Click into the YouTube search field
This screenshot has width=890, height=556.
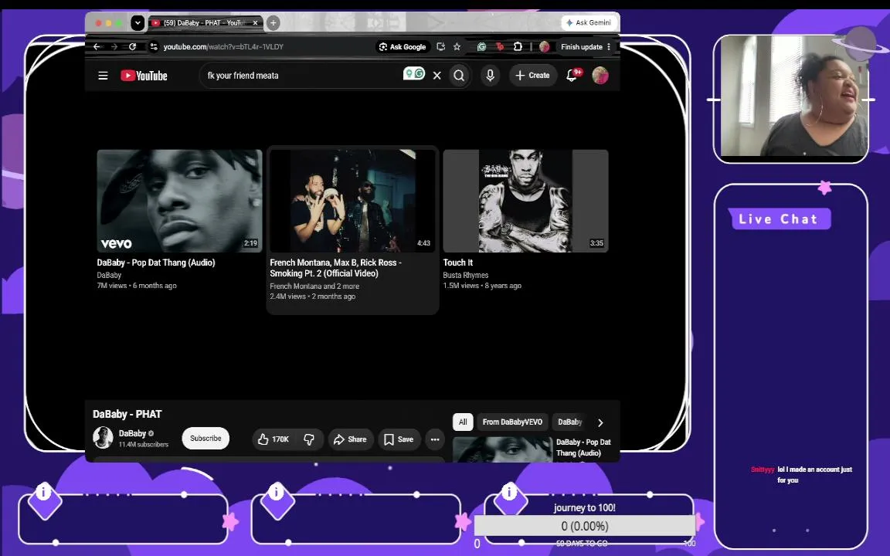(301, 76)
